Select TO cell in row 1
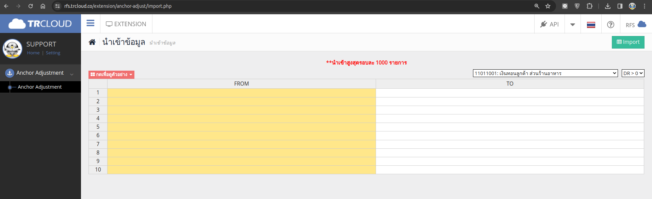This screenshot has height=199, width=652. click(x=510, y=93)
